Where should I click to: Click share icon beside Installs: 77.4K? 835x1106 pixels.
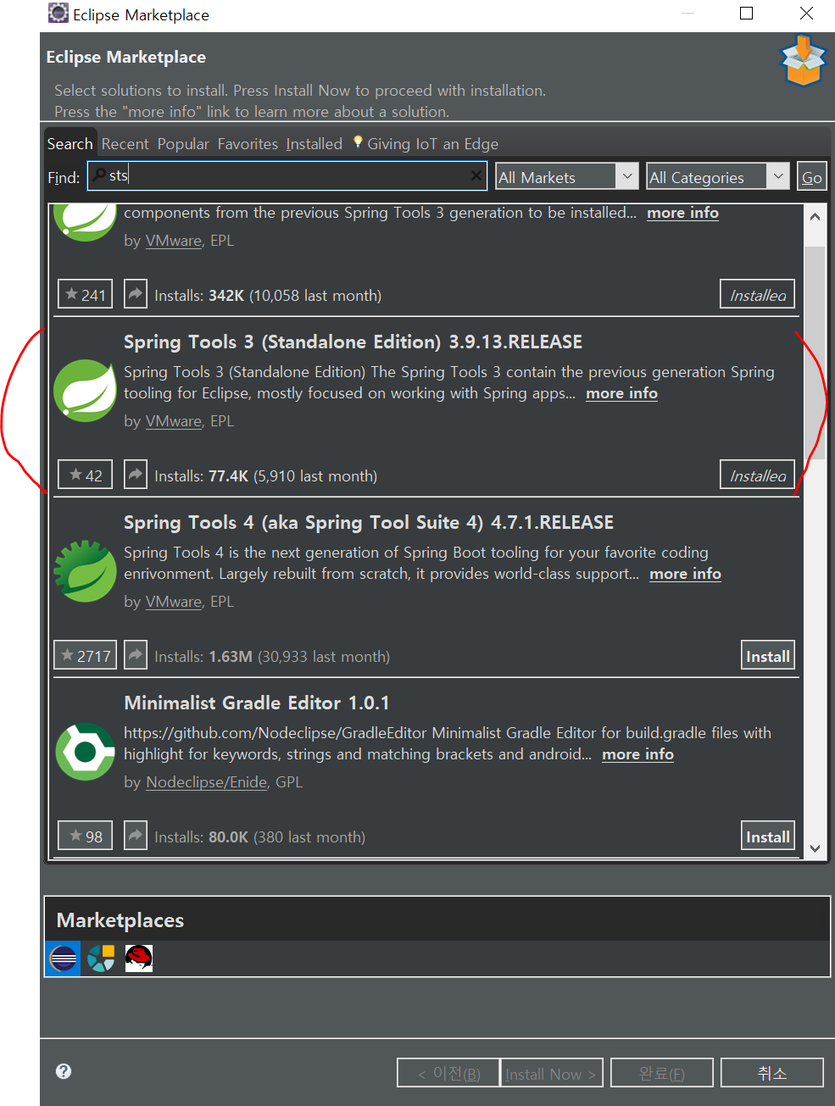pyautogui.click(x=136, y=475)
